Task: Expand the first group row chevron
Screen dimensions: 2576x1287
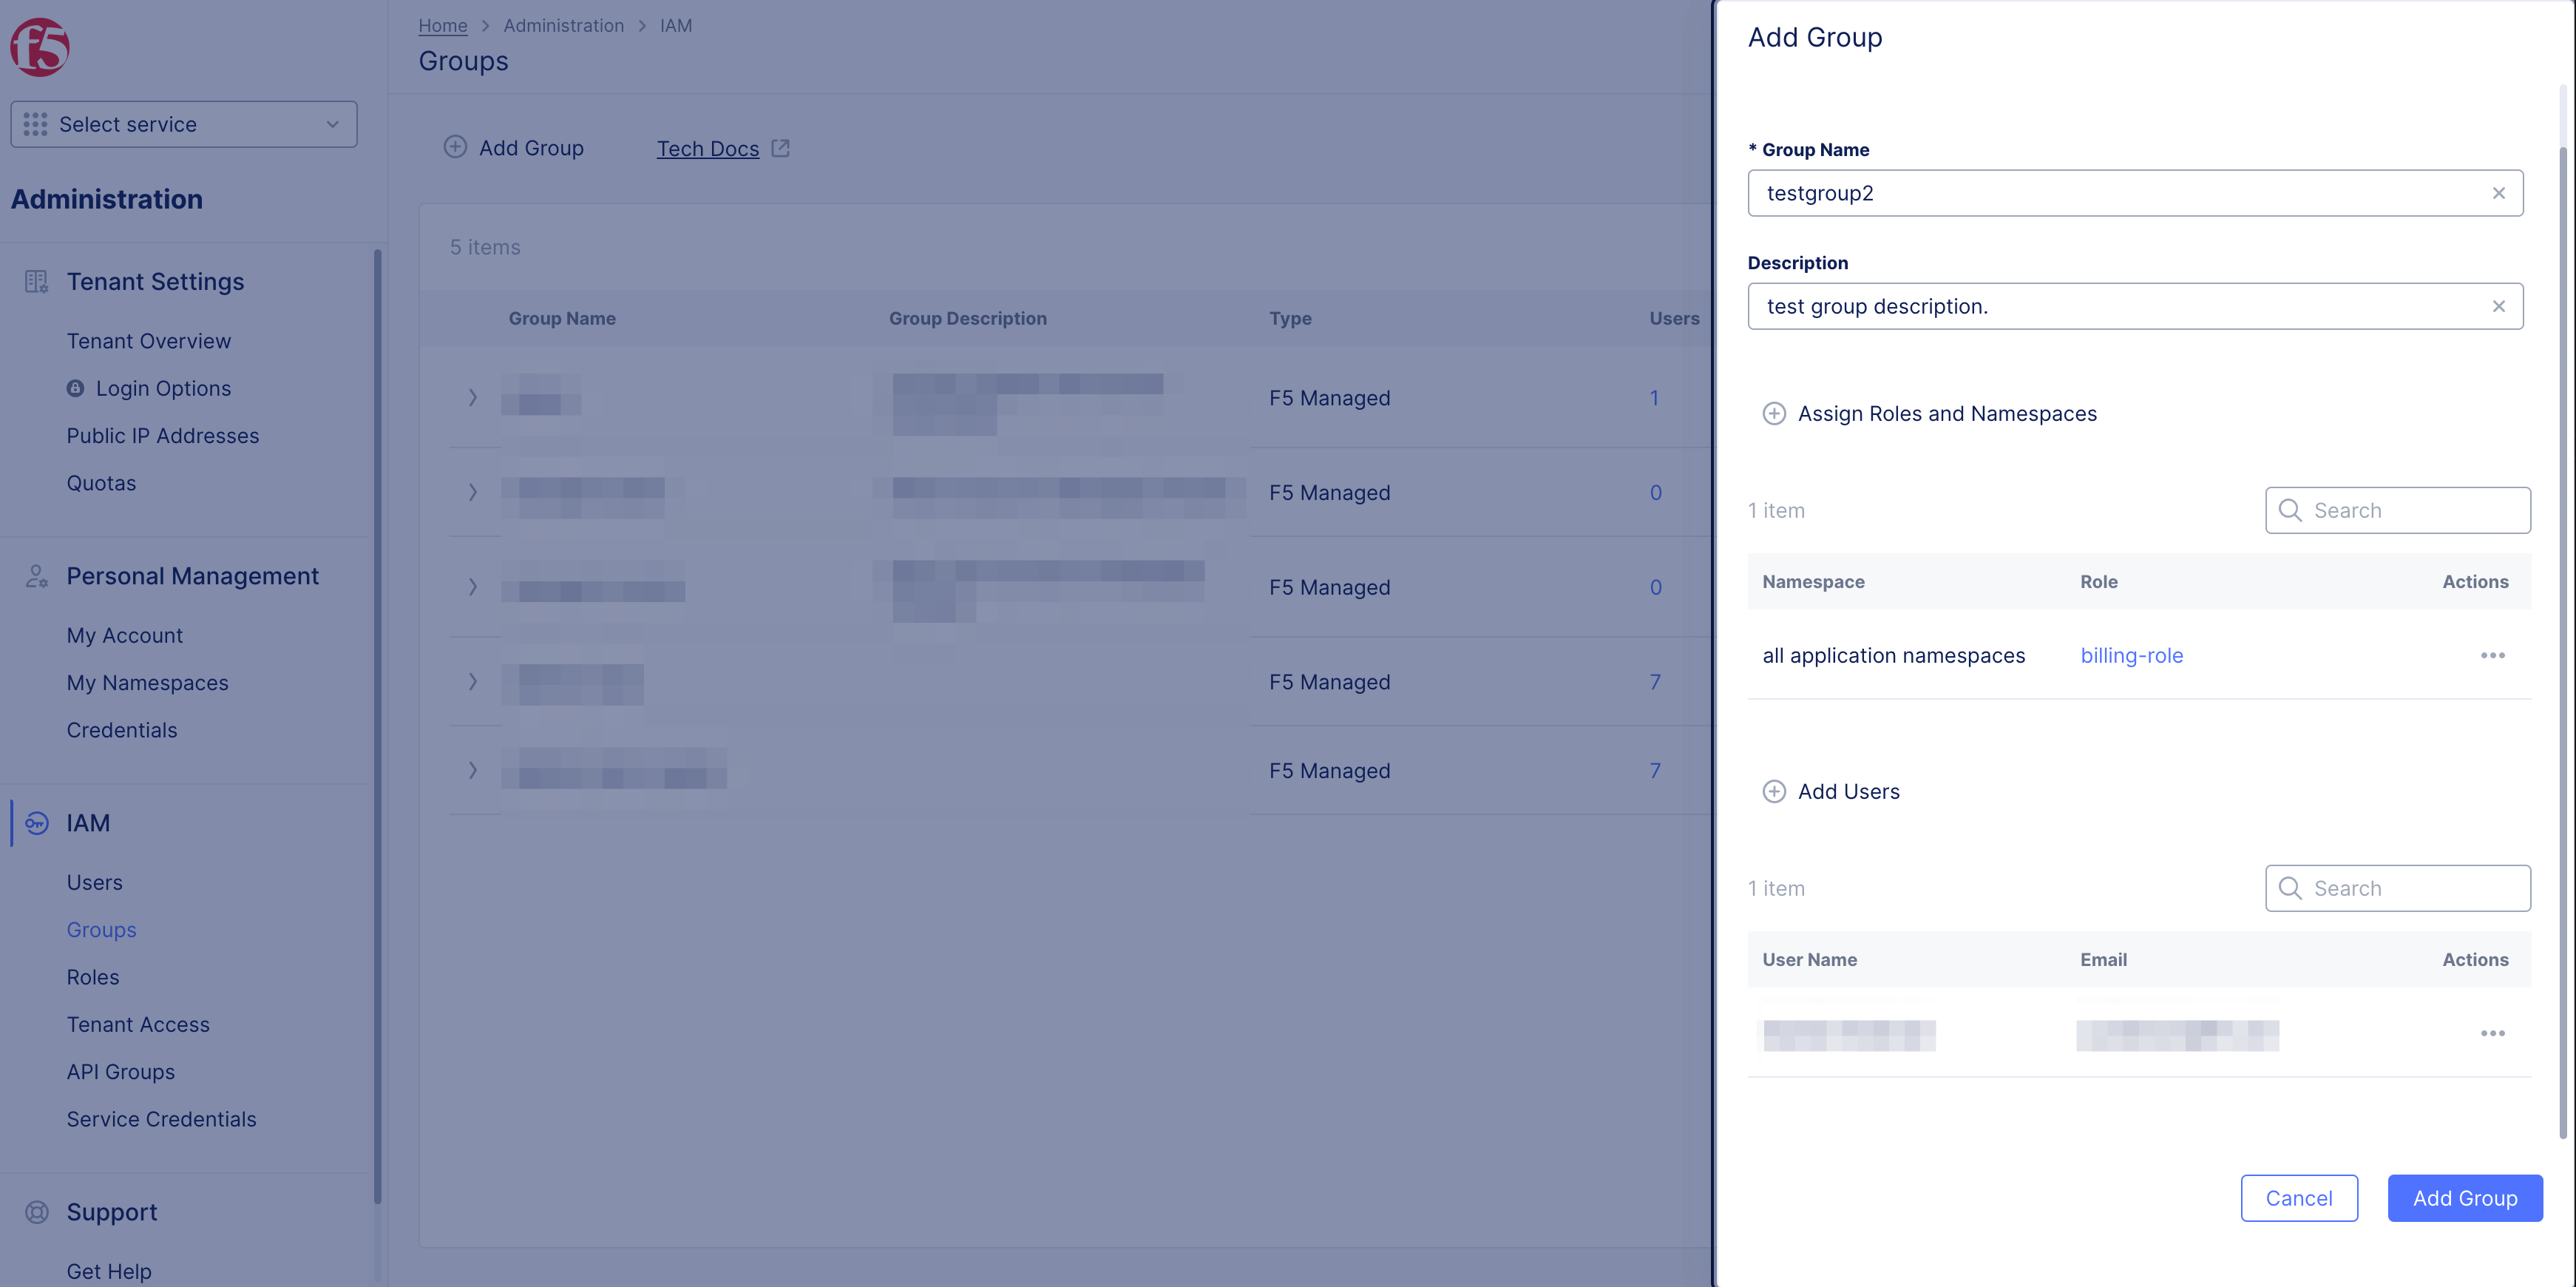Action: tap(473, 397)
